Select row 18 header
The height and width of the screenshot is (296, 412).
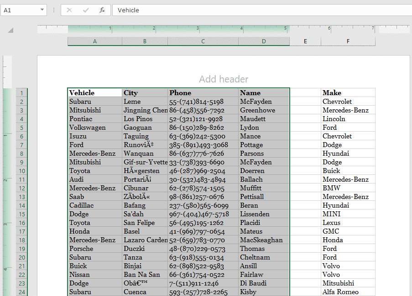click(x=22, y=240)
